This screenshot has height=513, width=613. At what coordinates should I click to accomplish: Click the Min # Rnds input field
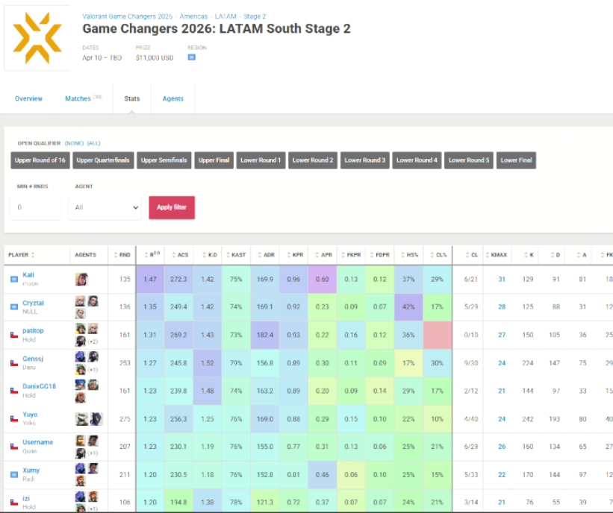click(x=36, y=207)
